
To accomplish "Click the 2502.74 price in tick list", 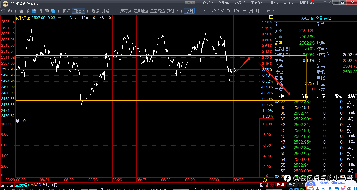I will tap(301, 113).
